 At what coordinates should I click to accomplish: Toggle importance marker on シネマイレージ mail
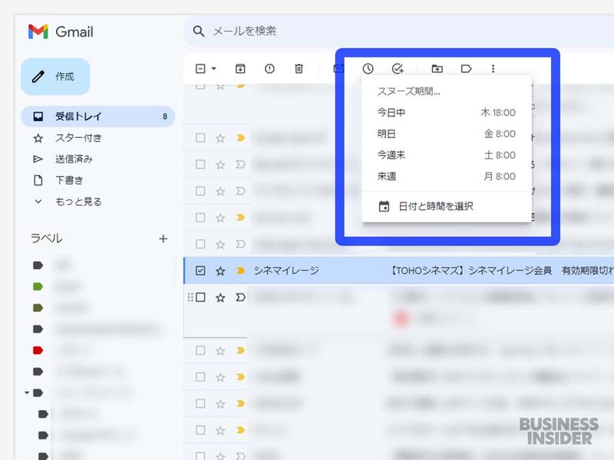tap(240, 271)
